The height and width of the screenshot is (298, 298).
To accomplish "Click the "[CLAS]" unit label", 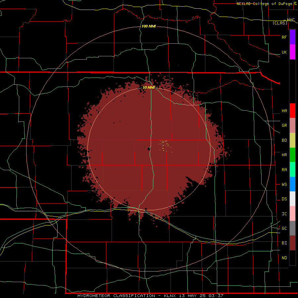I will [x=280, y=23].
